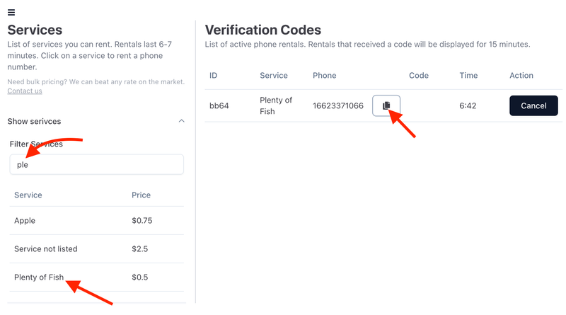Click the Verification Codes heading
The image size is (566, 315).
(262, 30)
